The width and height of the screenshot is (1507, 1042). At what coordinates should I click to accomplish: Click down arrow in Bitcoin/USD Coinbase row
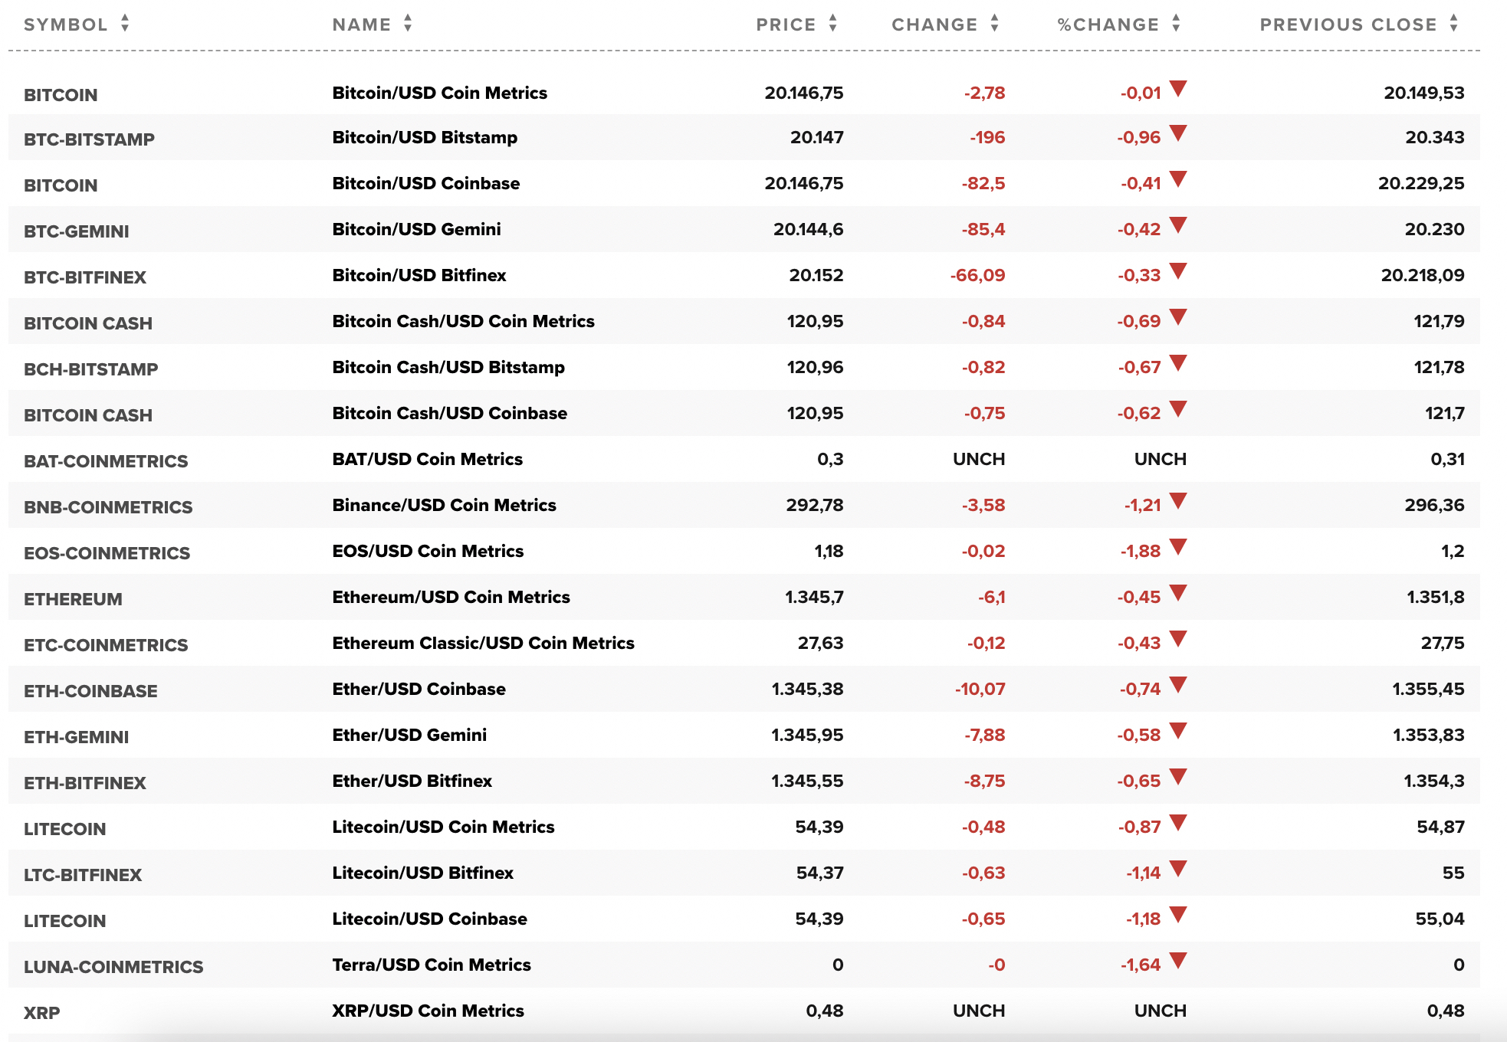click(x=1178, y=179)
